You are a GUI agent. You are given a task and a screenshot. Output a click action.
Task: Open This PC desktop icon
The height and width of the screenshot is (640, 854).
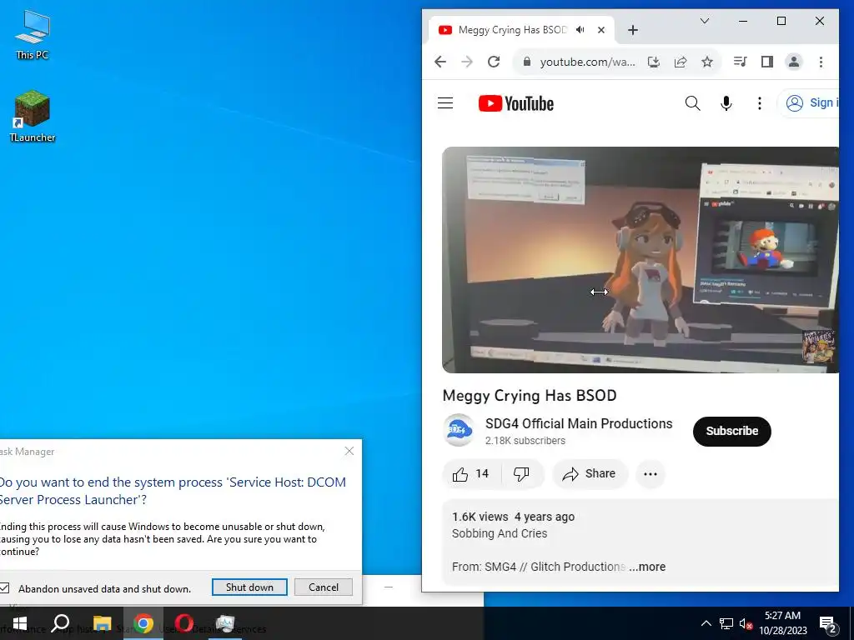(x=33, y=34)
